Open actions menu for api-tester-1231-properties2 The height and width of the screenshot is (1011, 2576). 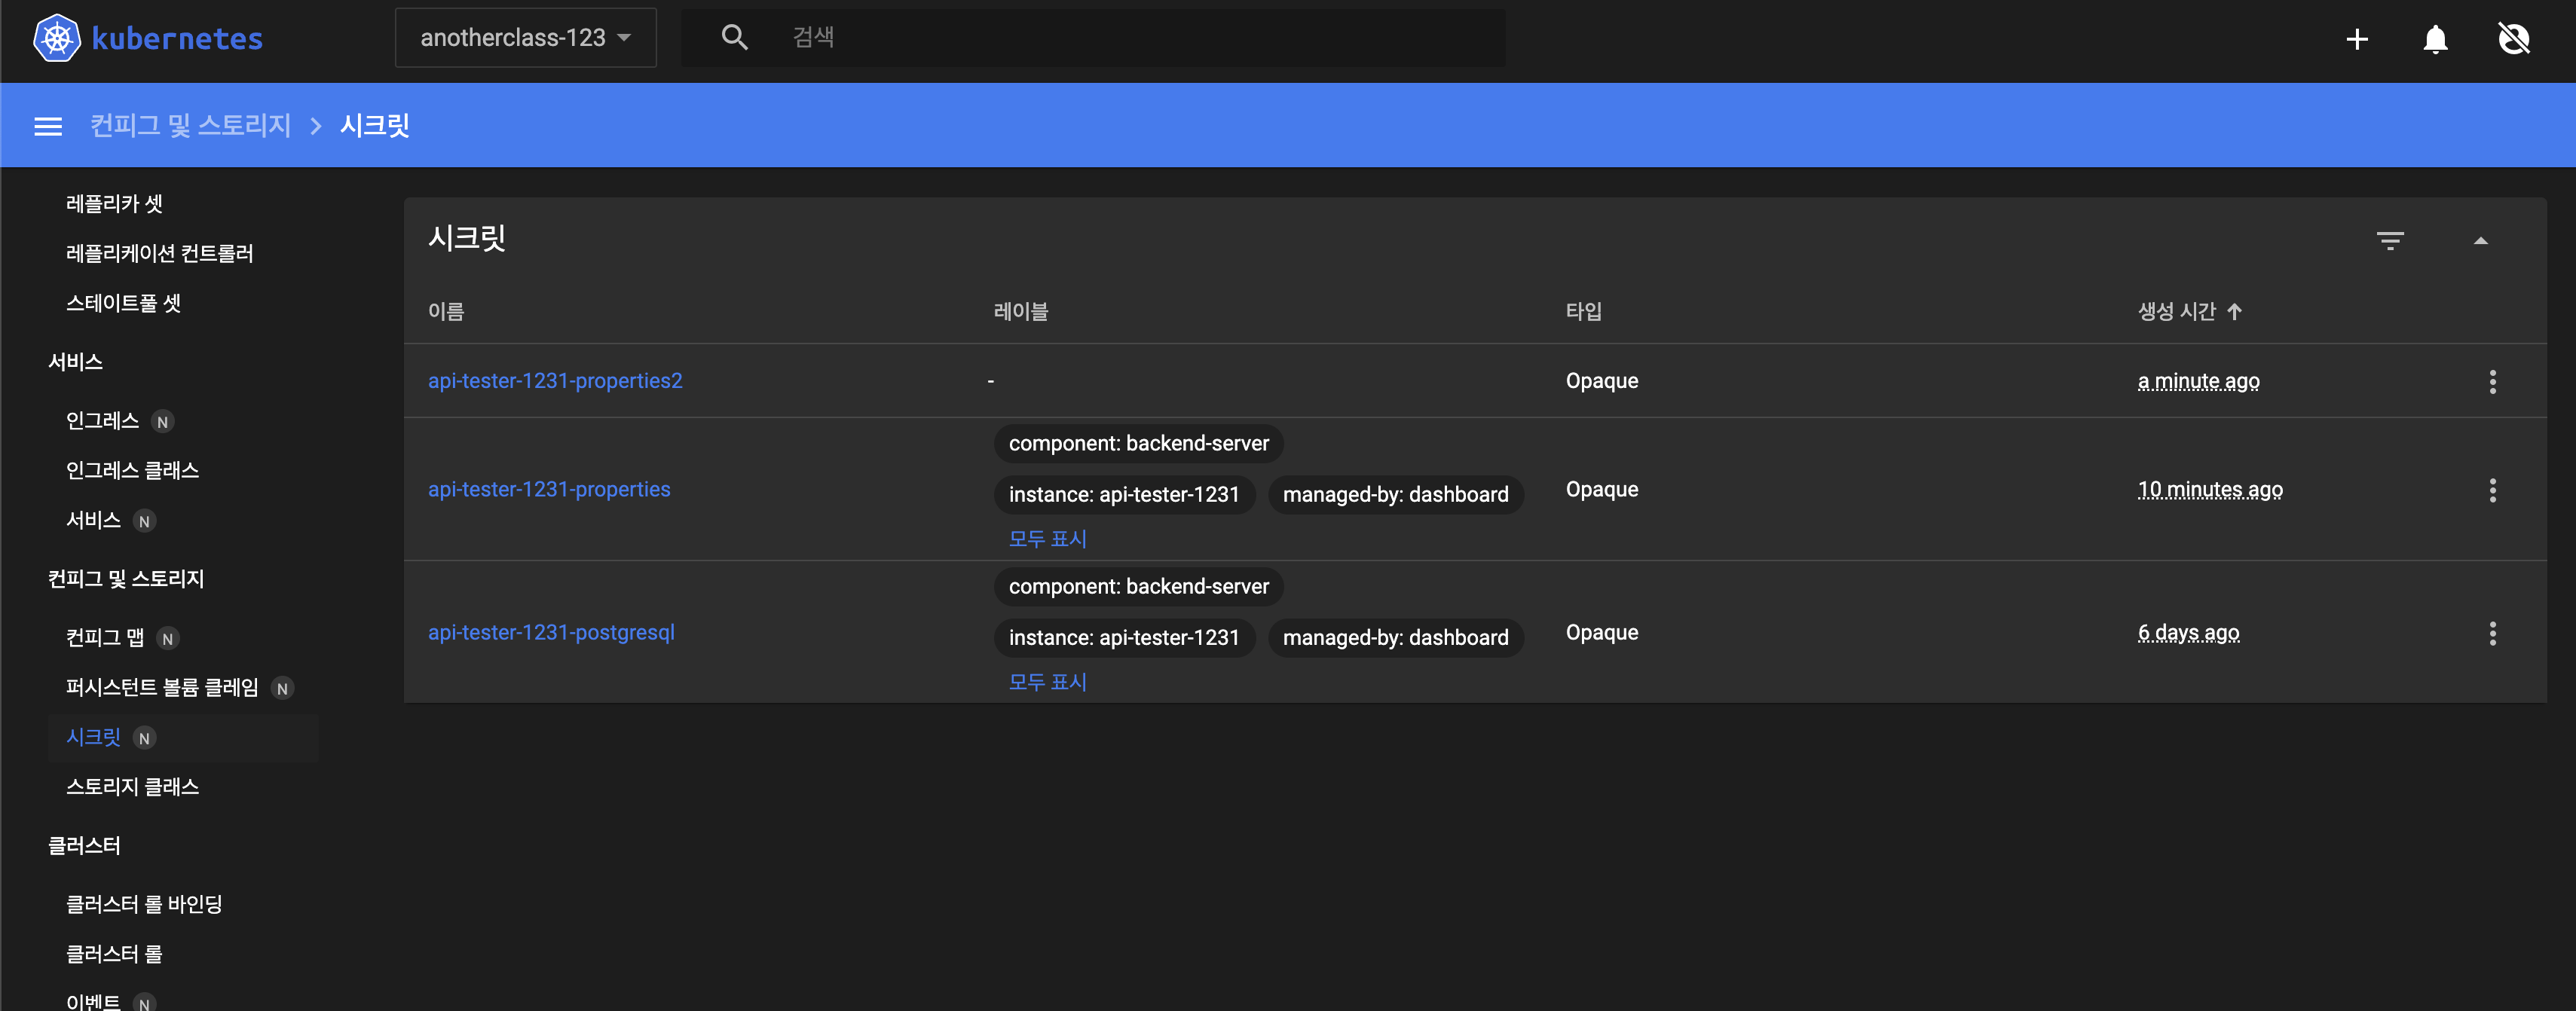click(x=2492, y=381)
